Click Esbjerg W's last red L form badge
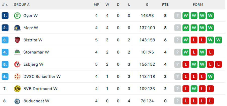 pos(218,64)
